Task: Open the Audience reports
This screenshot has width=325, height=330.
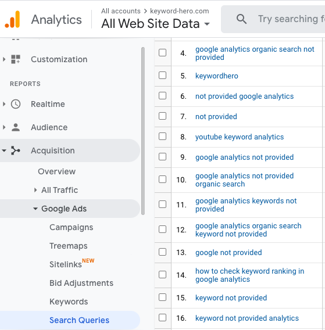Action: [49, 127]
